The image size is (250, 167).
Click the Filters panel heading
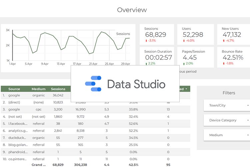pos(229,93)
